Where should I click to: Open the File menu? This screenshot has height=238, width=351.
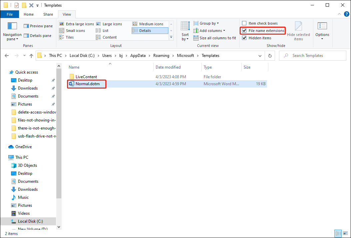click(x=10, y=14)
